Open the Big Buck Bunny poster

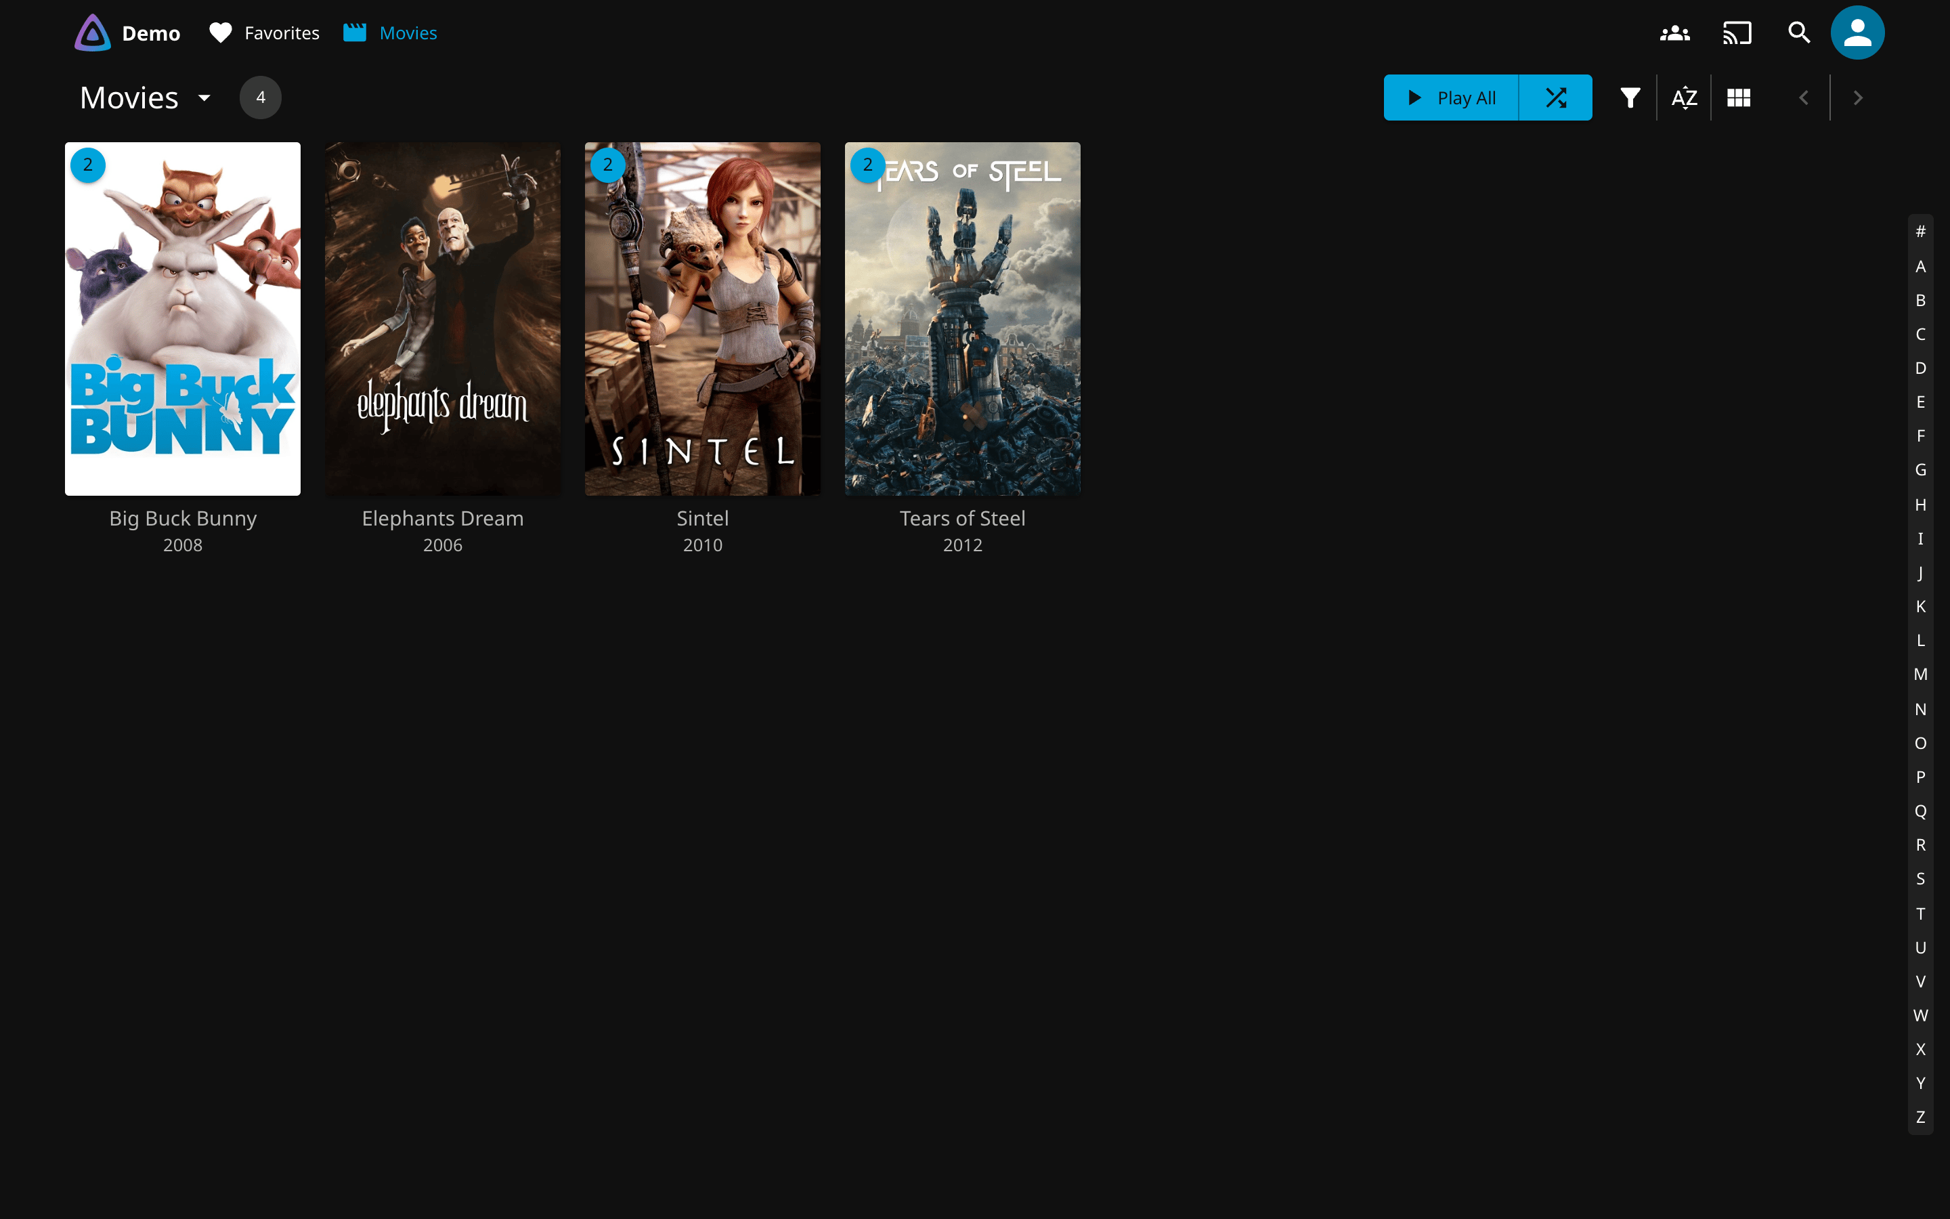183,319
